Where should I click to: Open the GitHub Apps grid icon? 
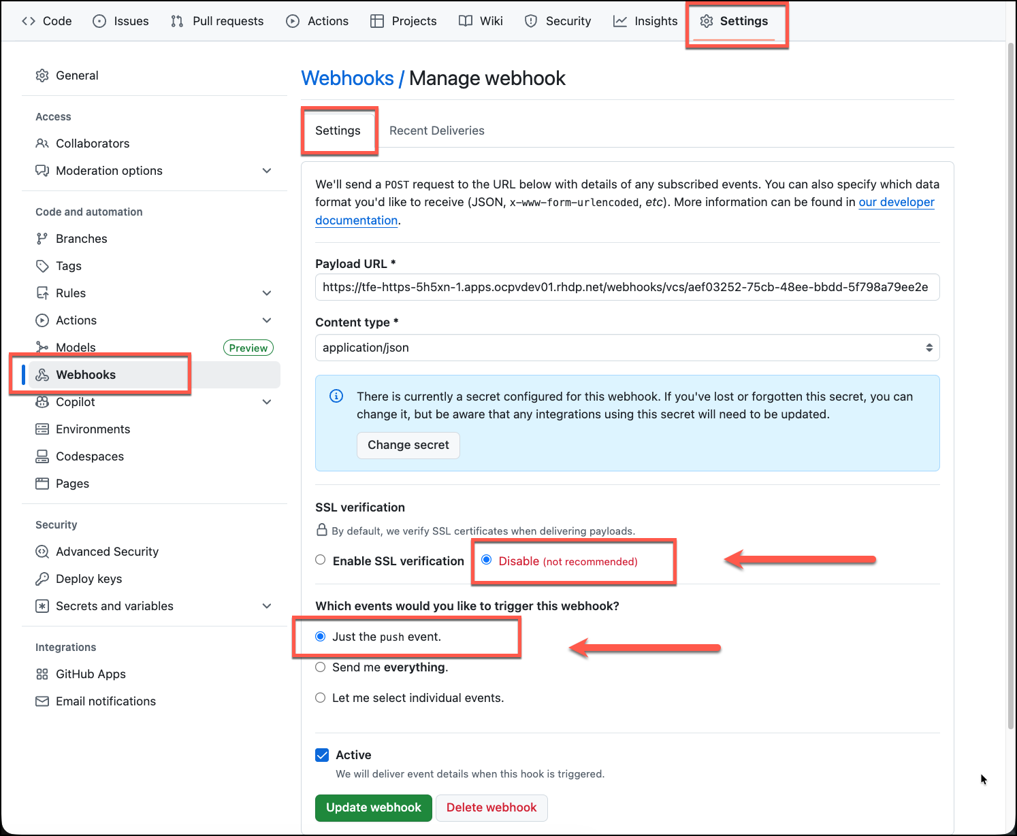point(42,674)
